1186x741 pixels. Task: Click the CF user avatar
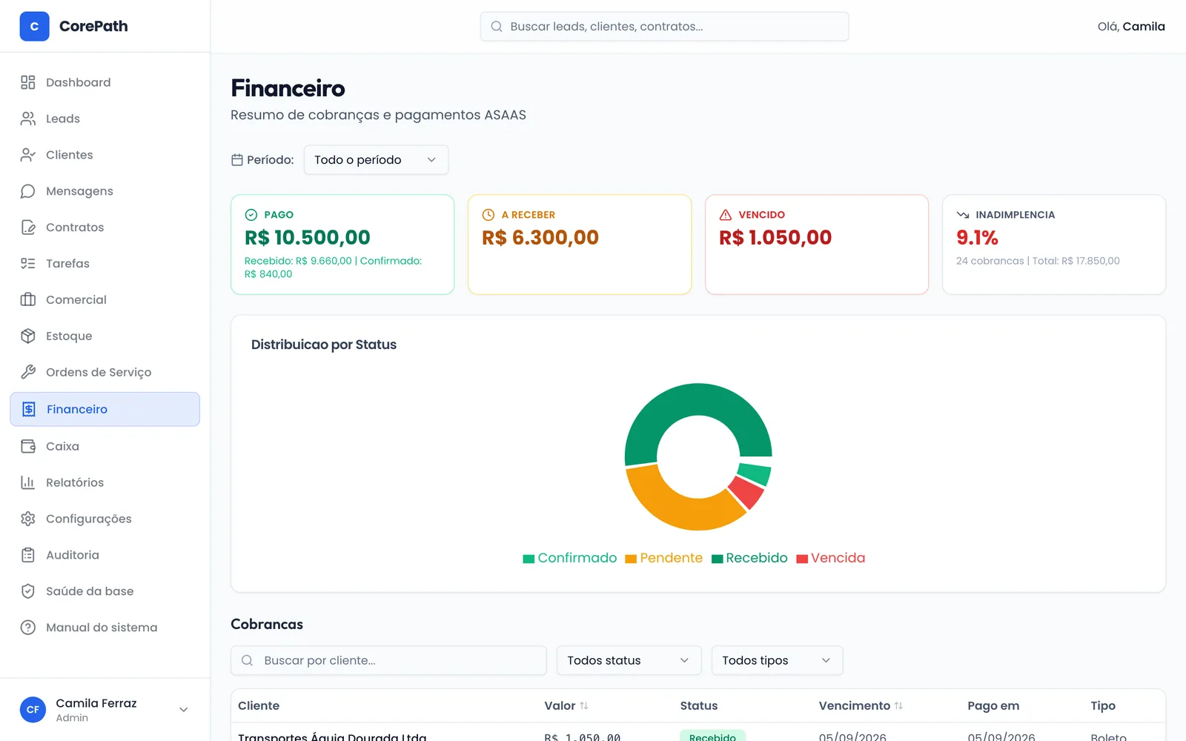coord(33,710)
